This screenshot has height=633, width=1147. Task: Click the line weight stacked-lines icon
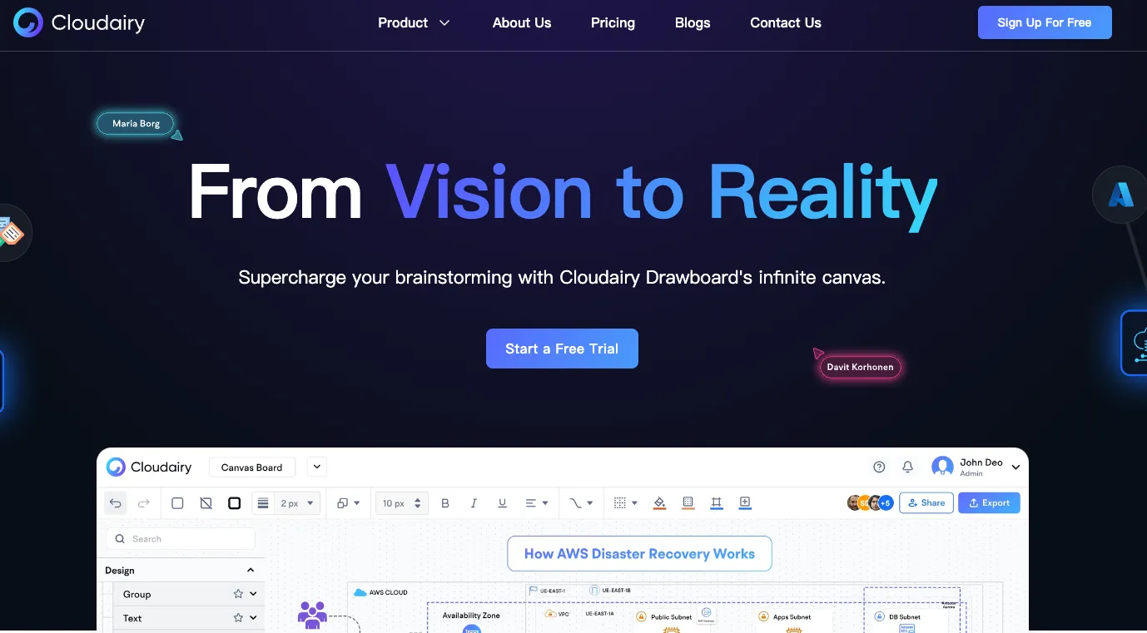click(x=263, y=503)
